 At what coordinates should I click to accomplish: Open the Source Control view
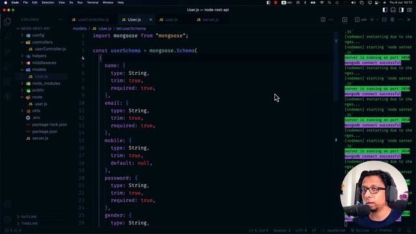7,51
